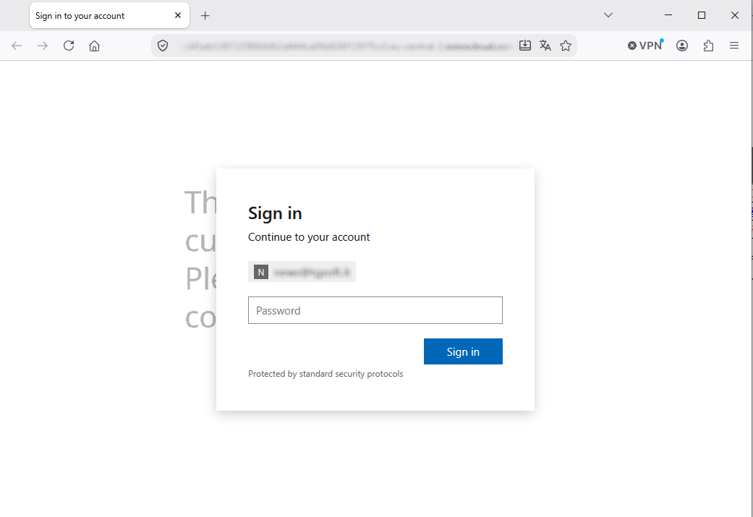Expand the list all tabs chevron
This screenshot has width=753, height=517.
click(608, 15)
